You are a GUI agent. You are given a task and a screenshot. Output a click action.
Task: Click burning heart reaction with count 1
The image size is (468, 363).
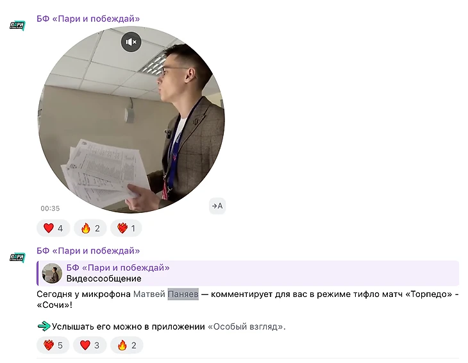click(x=126, y=228)
